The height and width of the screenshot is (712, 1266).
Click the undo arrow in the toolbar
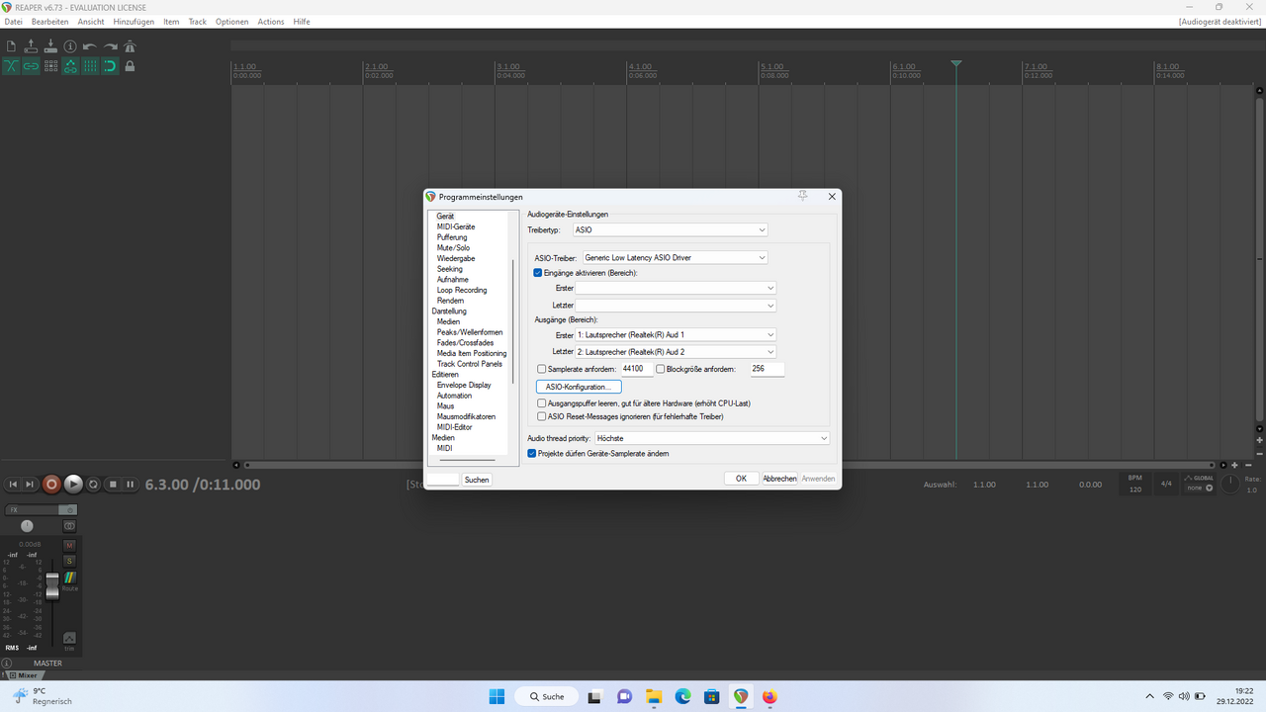[90, 46]
